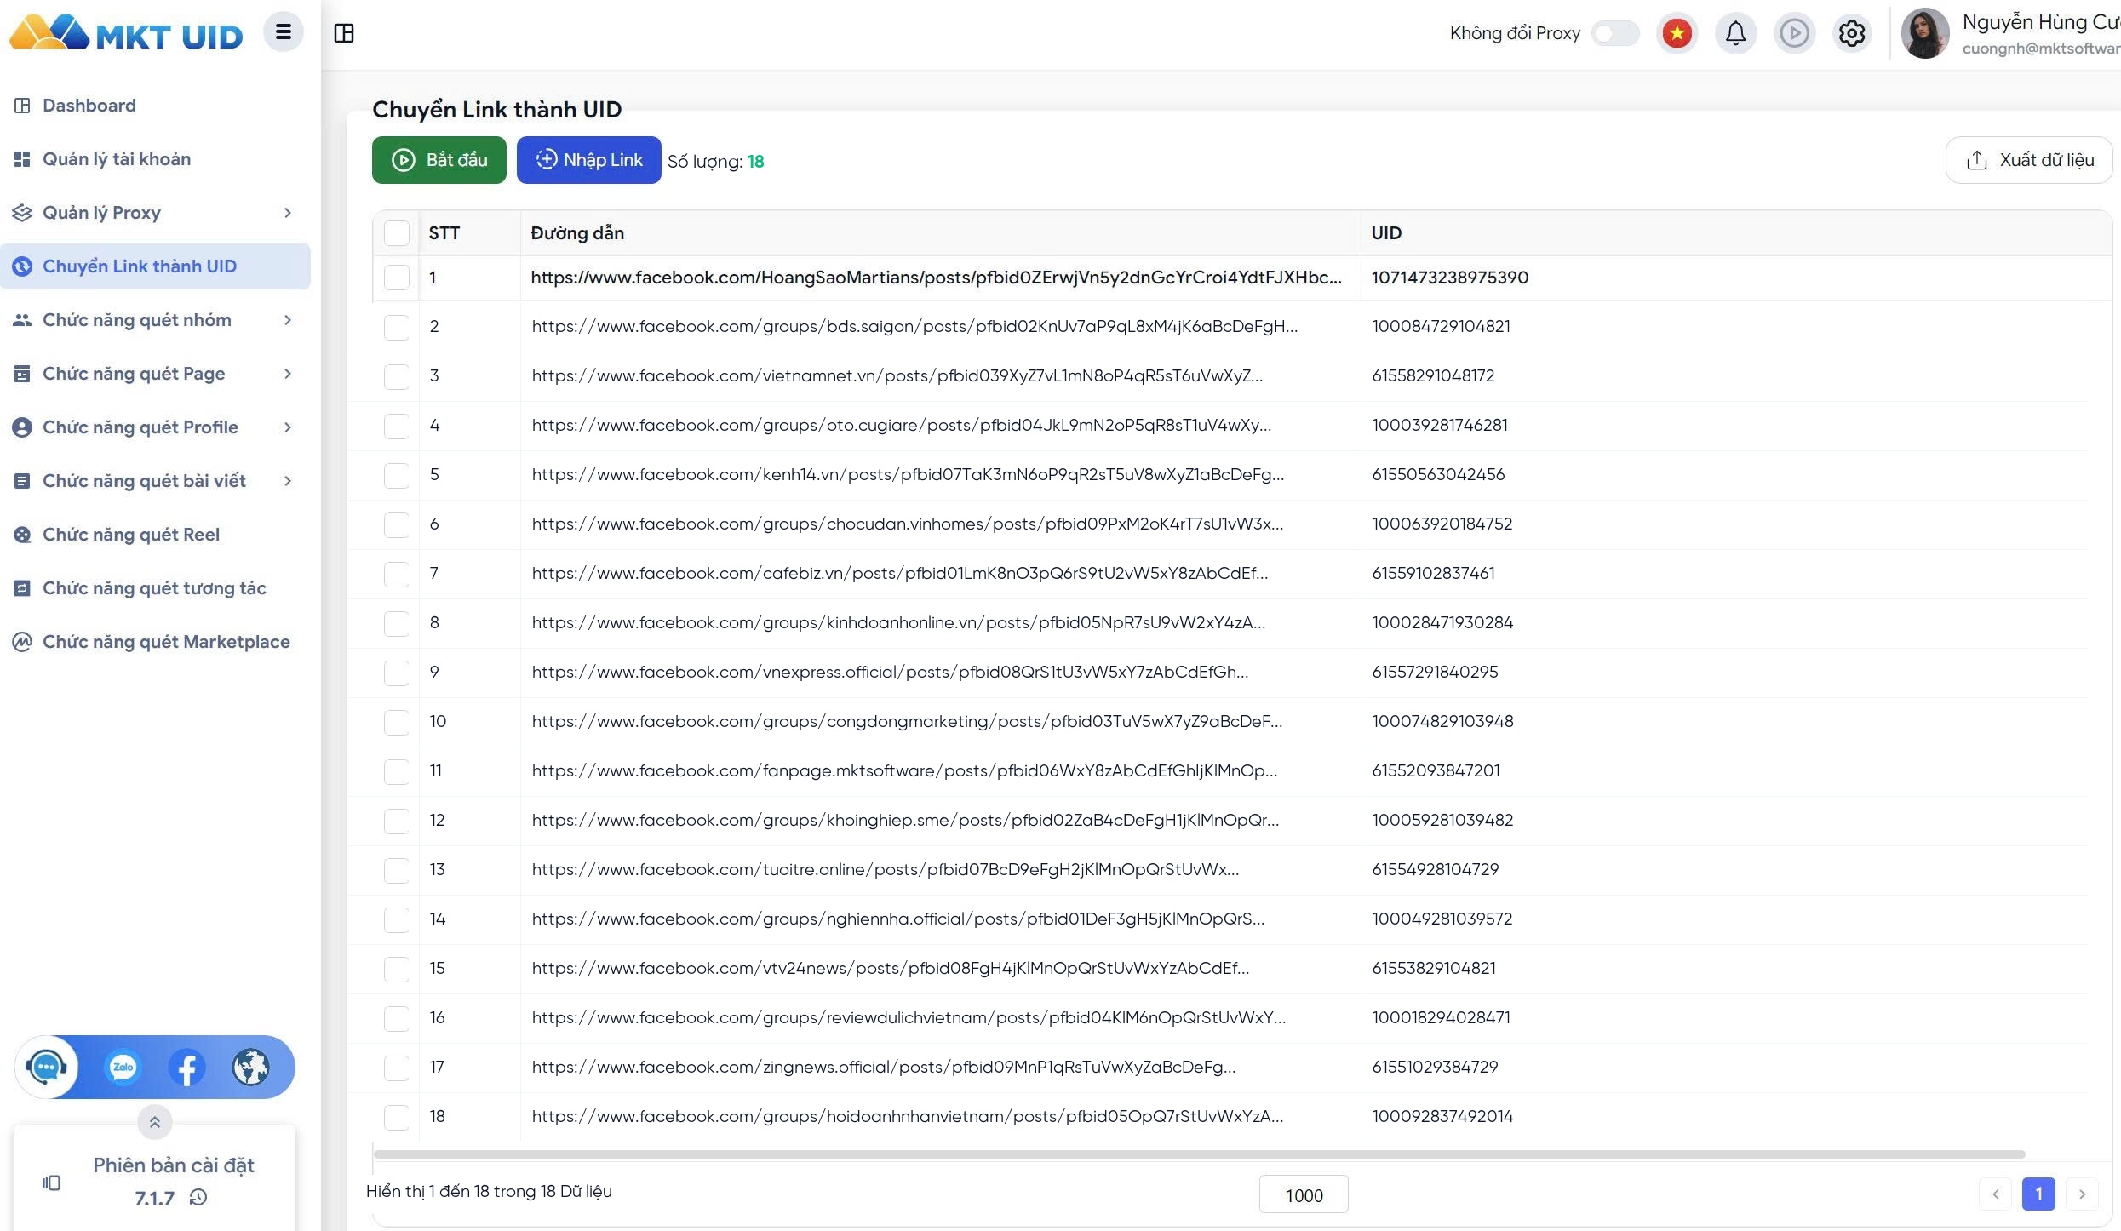Check the select-all checkbox in table header
Viewport: 2121px width, 1231px height.
click(x=397, y=233)
